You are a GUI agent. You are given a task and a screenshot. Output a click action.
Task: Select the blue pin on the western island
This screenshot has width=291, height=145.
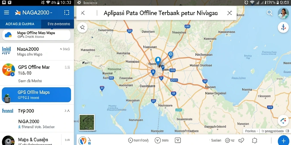[x=102, y=88]
